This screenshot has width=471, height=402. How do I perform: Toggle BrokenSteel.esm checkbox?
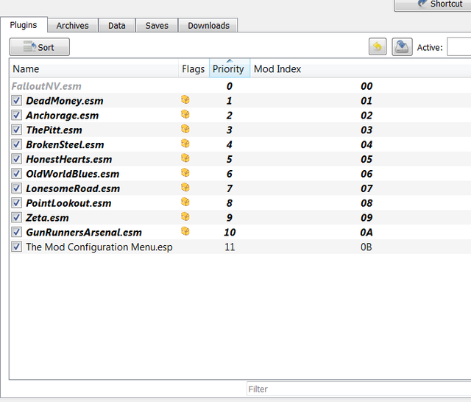point(16,144)
